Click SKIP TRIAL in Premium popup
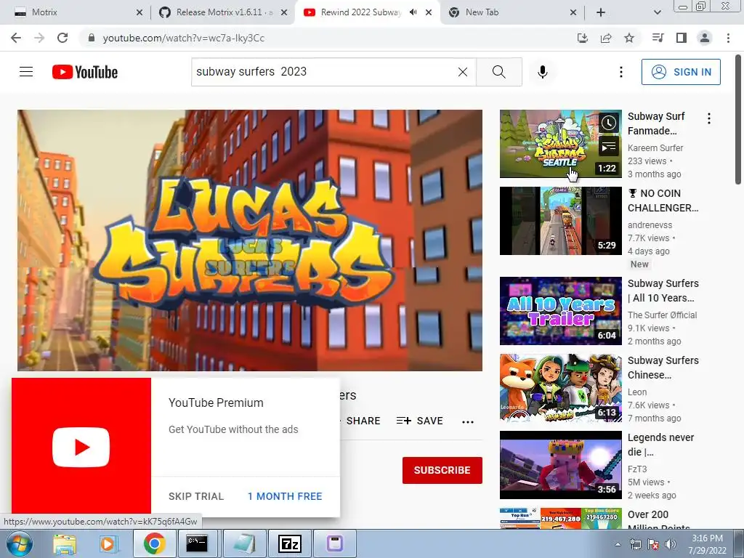744x558 pixels. click(196, 496)
